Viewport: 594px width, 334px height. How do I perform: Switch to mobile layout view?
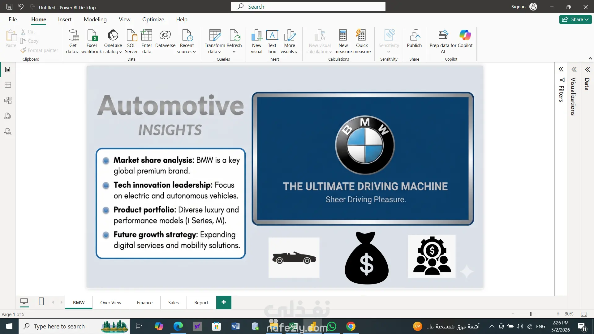(41, 302)
